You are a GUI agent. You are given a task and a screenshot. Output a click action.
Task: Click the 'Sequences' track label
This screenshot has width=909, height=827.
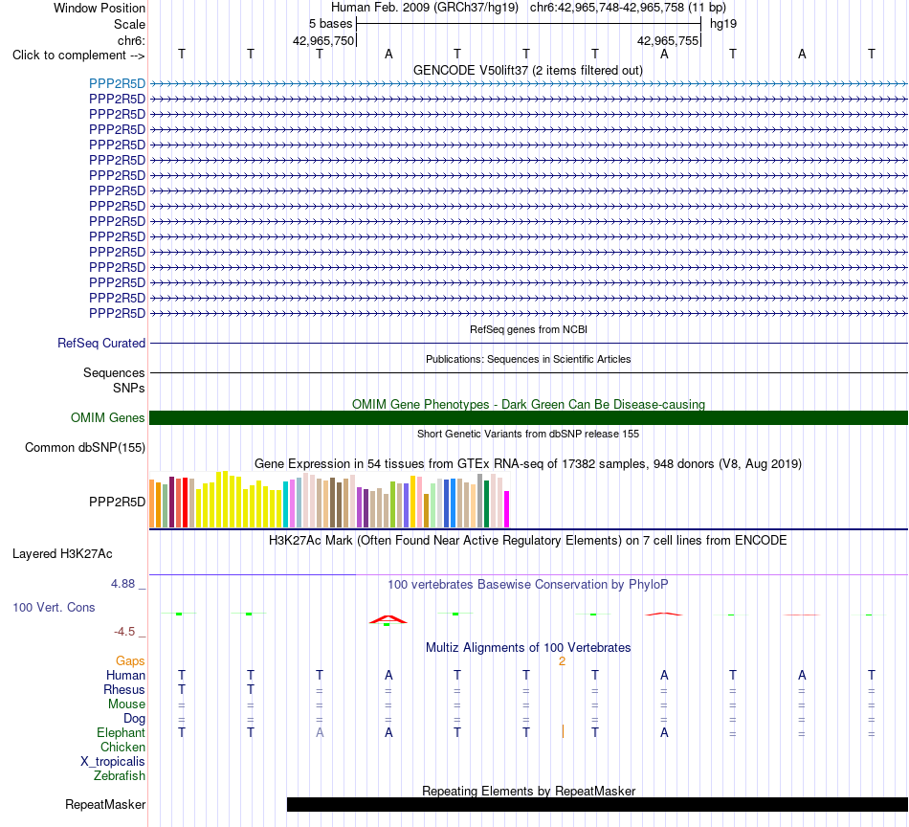[114, 372]
